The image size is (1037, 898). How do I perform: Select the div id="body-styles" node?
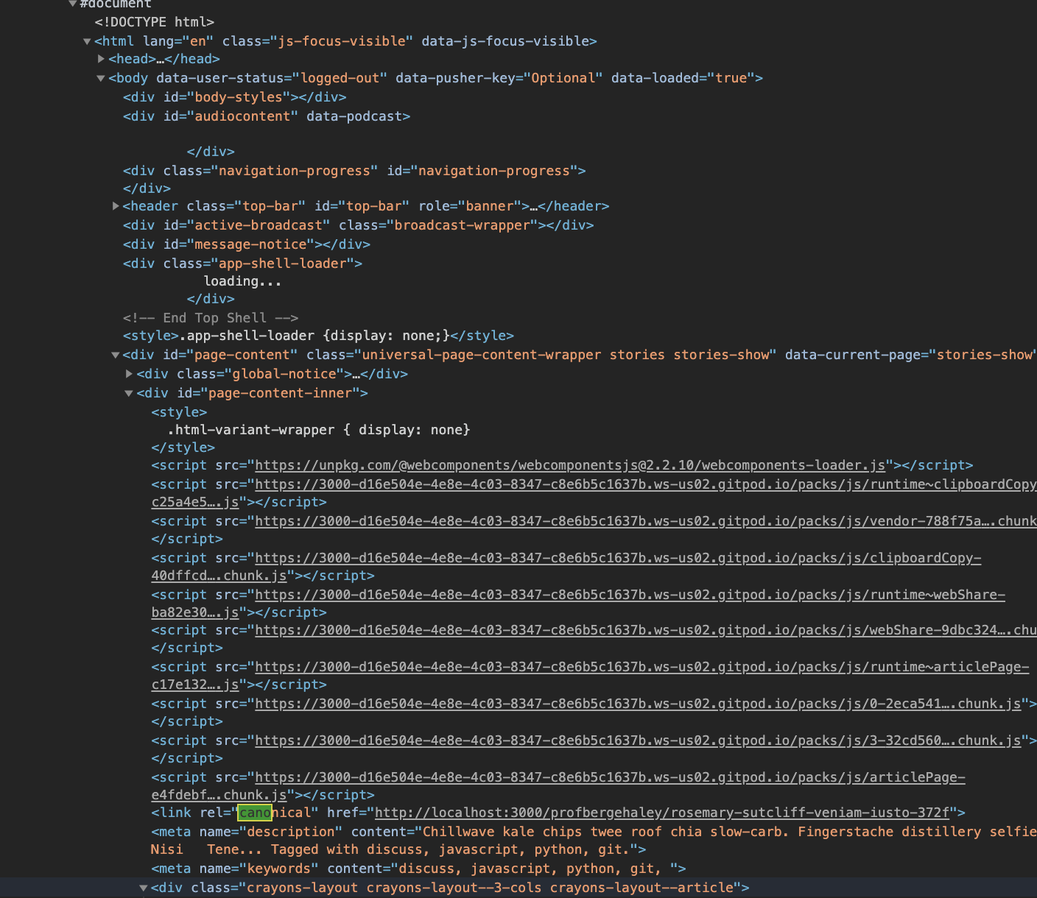[234, 97]
